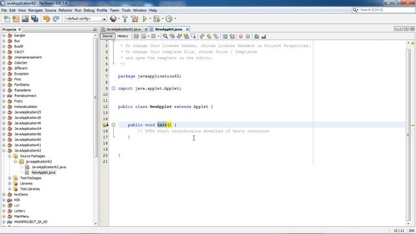Viewport: 416px width, 234px height.
Task: Click the Stop Macro Recording icon
Action: click(x=248, y=36)
